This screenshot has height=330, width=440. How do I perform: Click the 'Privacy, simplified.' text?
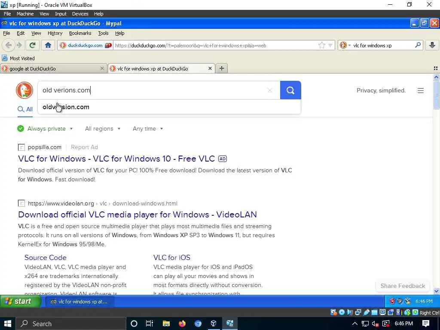pos(381,90)
